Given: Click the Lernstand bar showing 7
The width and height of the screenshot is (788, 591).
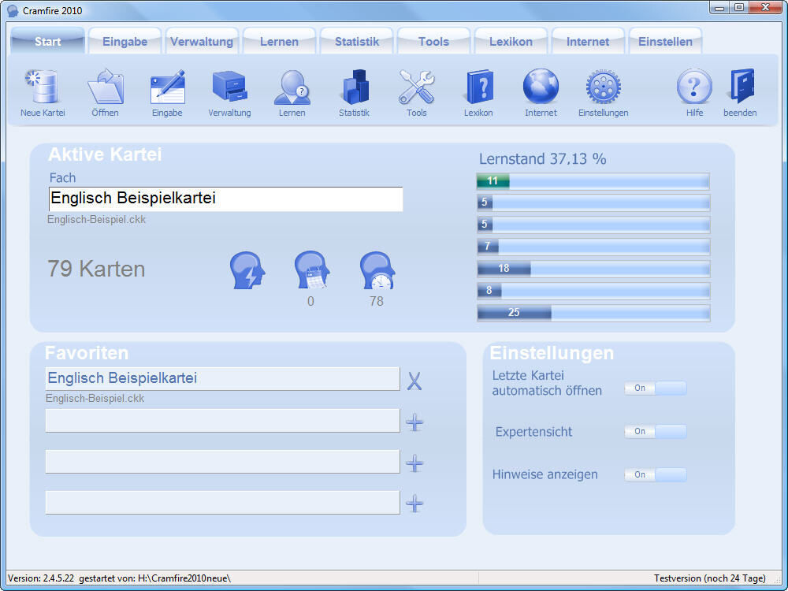Looking at the screenshot, I should [x=593, y=246].
